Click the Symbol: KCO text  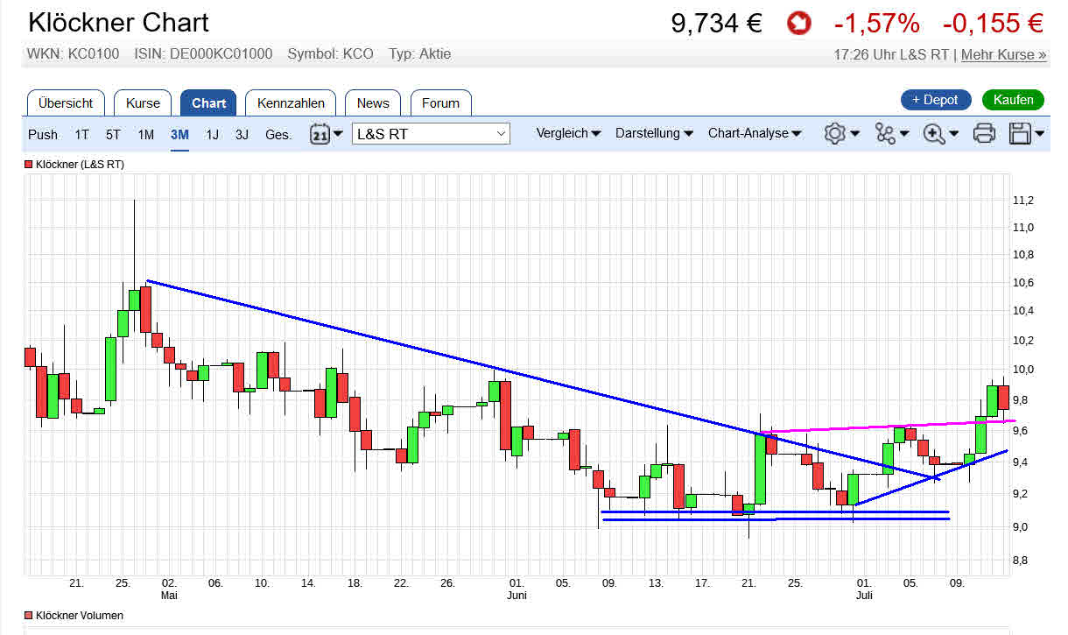click(x=330, y=54)
